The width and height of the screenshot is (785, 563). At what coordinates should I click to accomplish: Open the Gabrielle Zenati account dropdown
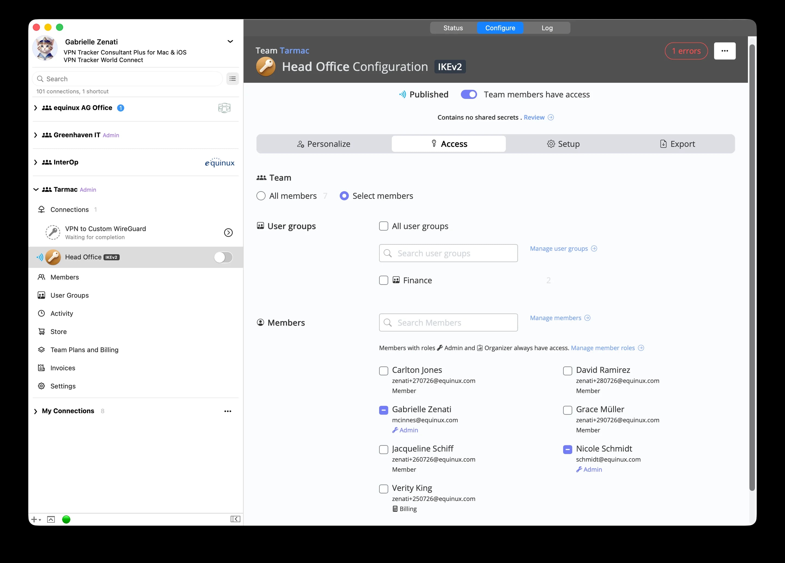230,41
